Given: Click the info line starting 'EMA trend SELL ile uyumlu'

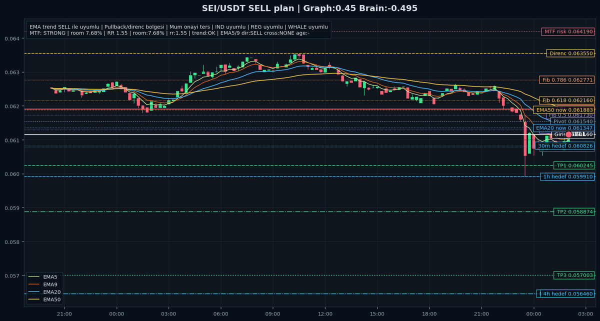Looking at the screenshot, I should (x=179, y=26).
